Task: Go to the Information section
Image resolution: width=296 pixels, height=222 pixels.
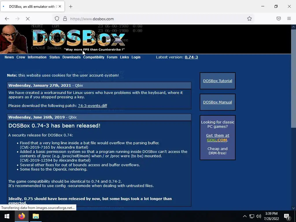Action: (x=37, y=57)
